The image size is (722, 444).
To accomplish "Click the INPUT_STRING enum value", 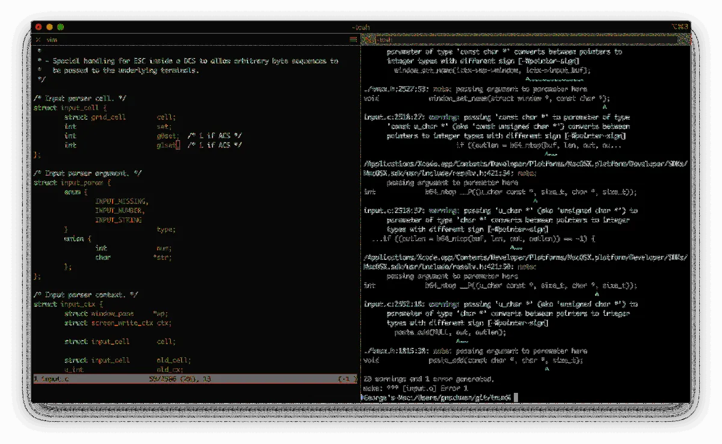I will [x=118, y=220].
